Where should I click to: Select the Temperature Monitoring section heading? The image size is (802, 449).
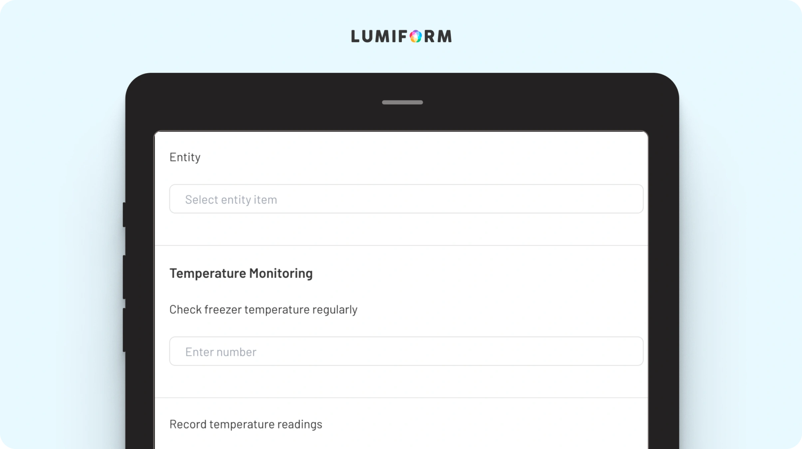pos(241,273)
